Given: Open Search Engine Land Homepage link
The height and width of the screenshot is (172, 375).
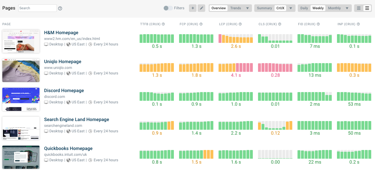Looking at the screenshot, I should (77, 120).
